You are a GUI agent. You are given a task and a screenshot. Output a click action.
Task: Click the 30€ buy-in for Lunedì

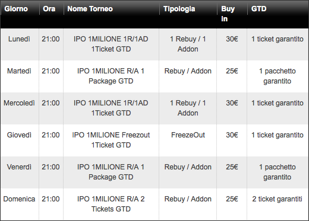(x=232, y=39)
